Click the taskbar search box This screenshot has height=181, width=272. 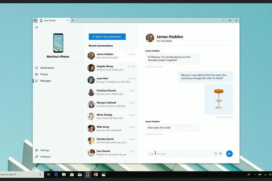click(x=22, y=175)
